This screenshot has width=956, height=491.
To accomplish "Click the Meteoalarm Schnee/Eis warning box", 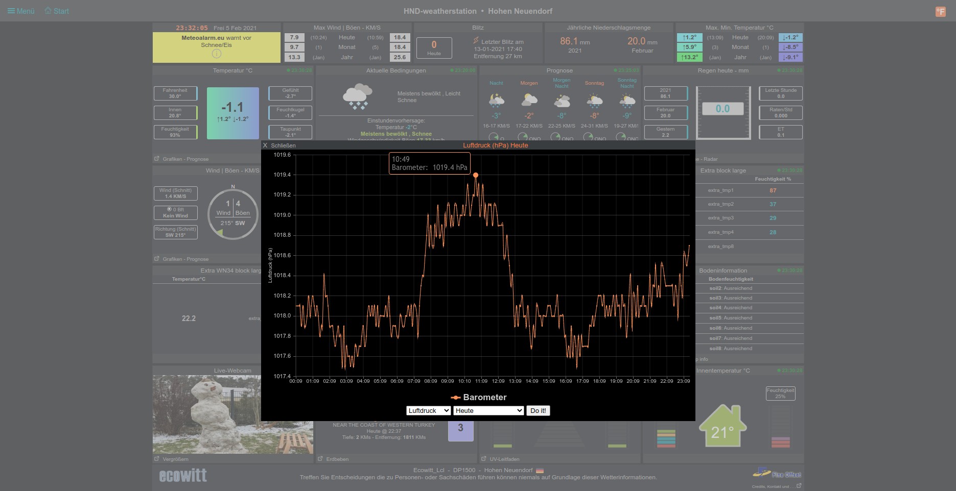I will (x=217, y=47).
